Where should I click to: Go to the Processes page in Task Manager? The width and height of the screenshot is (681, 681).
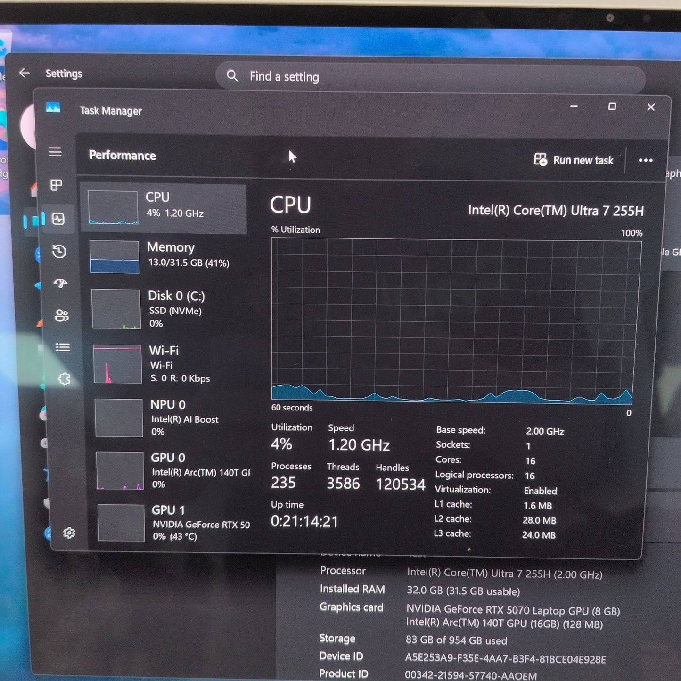[x=57, y=185]
